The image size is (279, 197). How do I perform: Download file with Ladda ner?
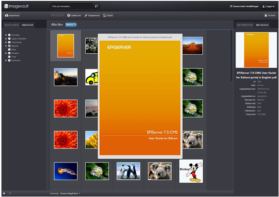tap(74, 15)
